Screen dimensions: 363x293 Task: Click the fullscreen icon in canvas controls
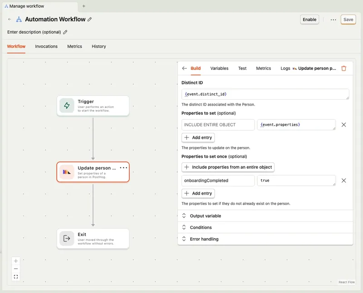(15, 277)
